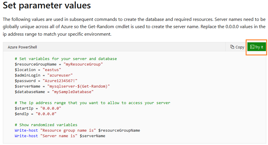Click the $startIp "0.0.0.0" value
The width and height of the screenshot is (268, 145).
point(51,108)
